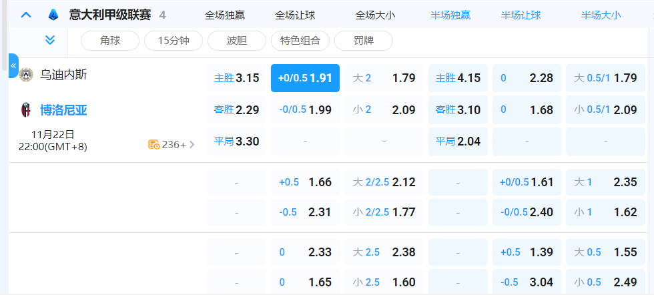Select 大 2.5 odds 2.38

(x=384, y=252)
